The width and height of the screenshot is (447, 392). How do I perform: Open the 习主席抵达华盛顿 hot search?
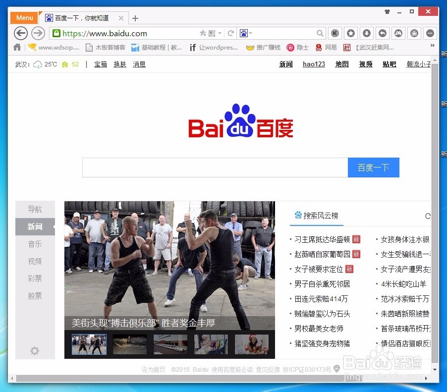pos(322,239)
